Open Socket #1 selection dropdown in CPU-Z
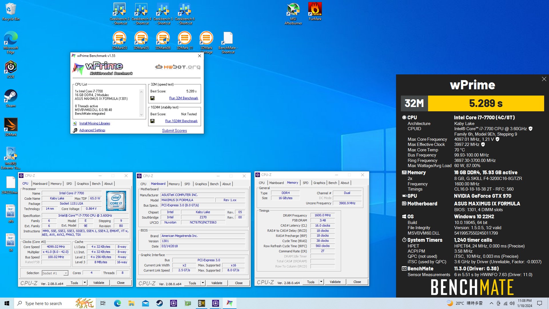This screenshot has width=549, height=309. (x=55, y=273)
